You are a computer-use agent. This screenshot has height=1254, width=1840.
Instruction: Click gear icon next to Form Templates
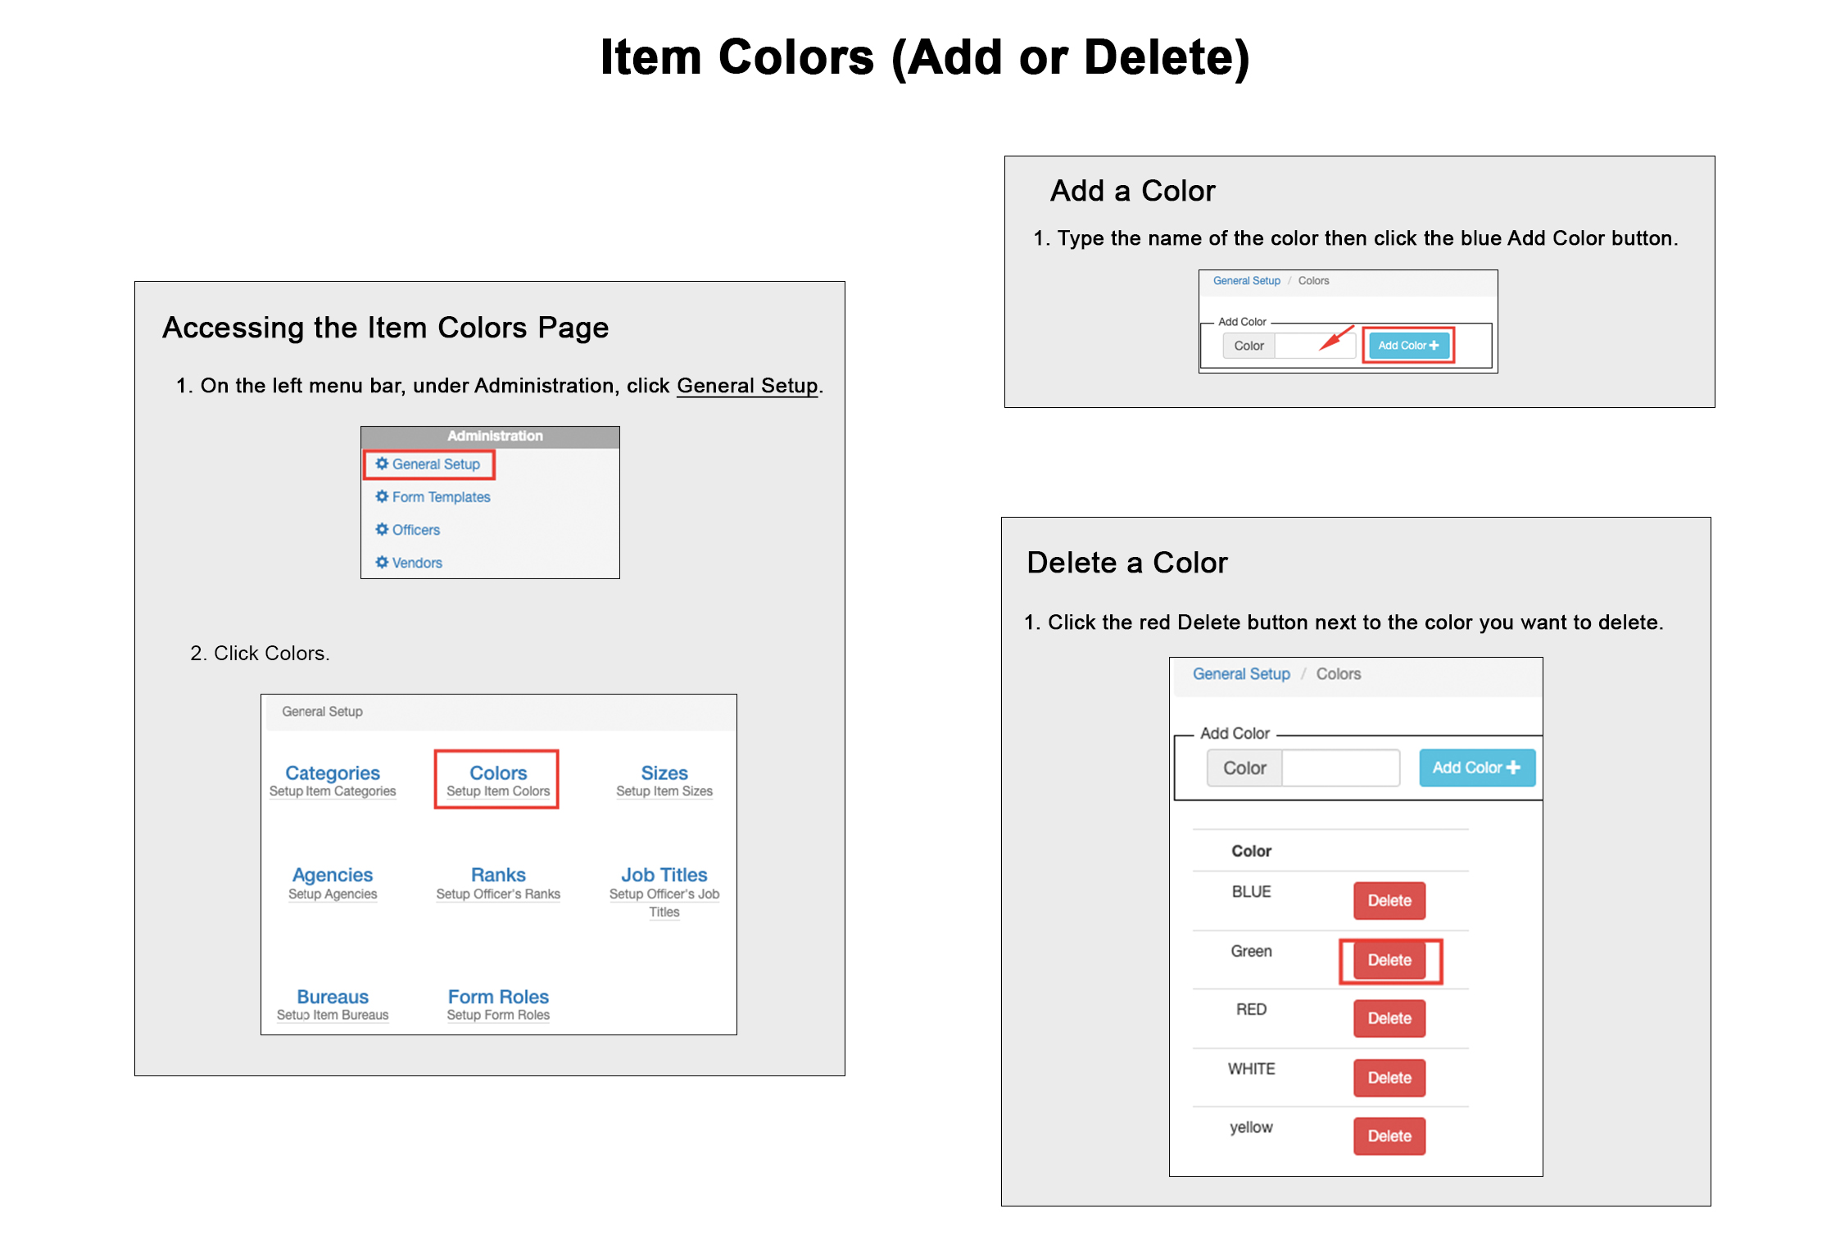click(x=382, y=496)
